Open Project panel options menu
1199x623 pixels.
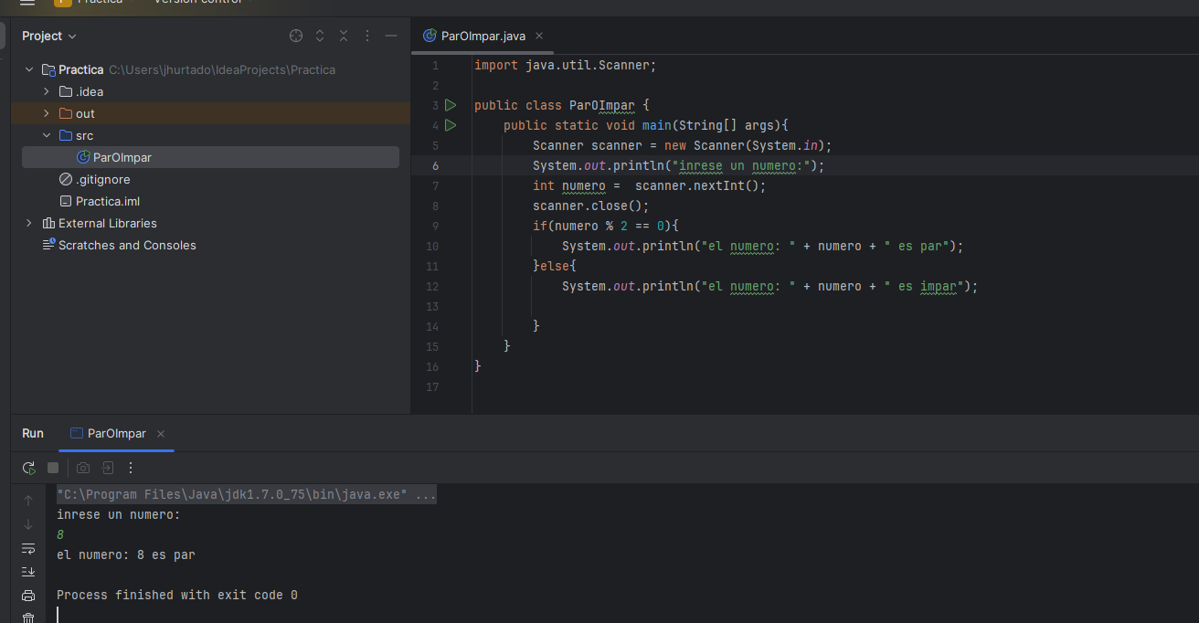(x=367, y=36)
